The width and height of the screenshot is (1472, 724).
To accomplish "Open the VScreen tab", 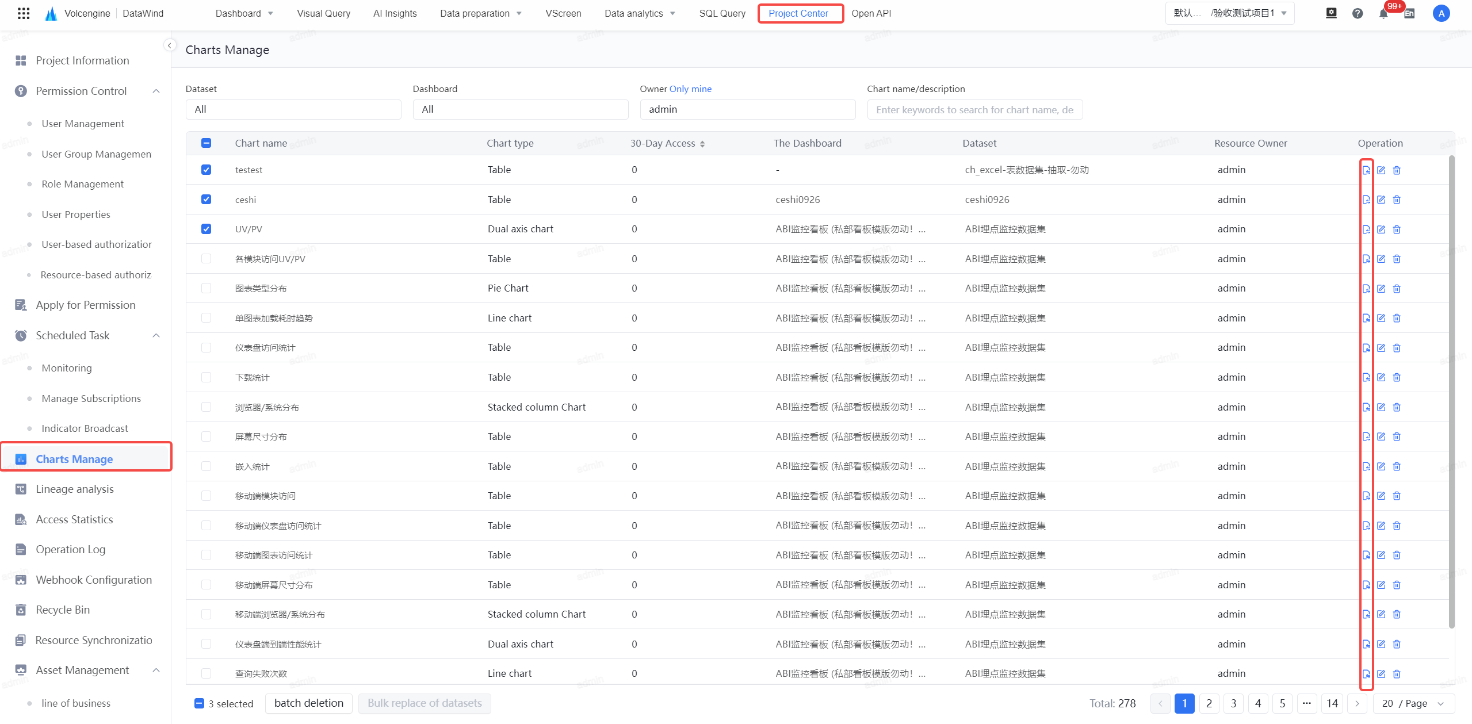I will coord(563,13).
